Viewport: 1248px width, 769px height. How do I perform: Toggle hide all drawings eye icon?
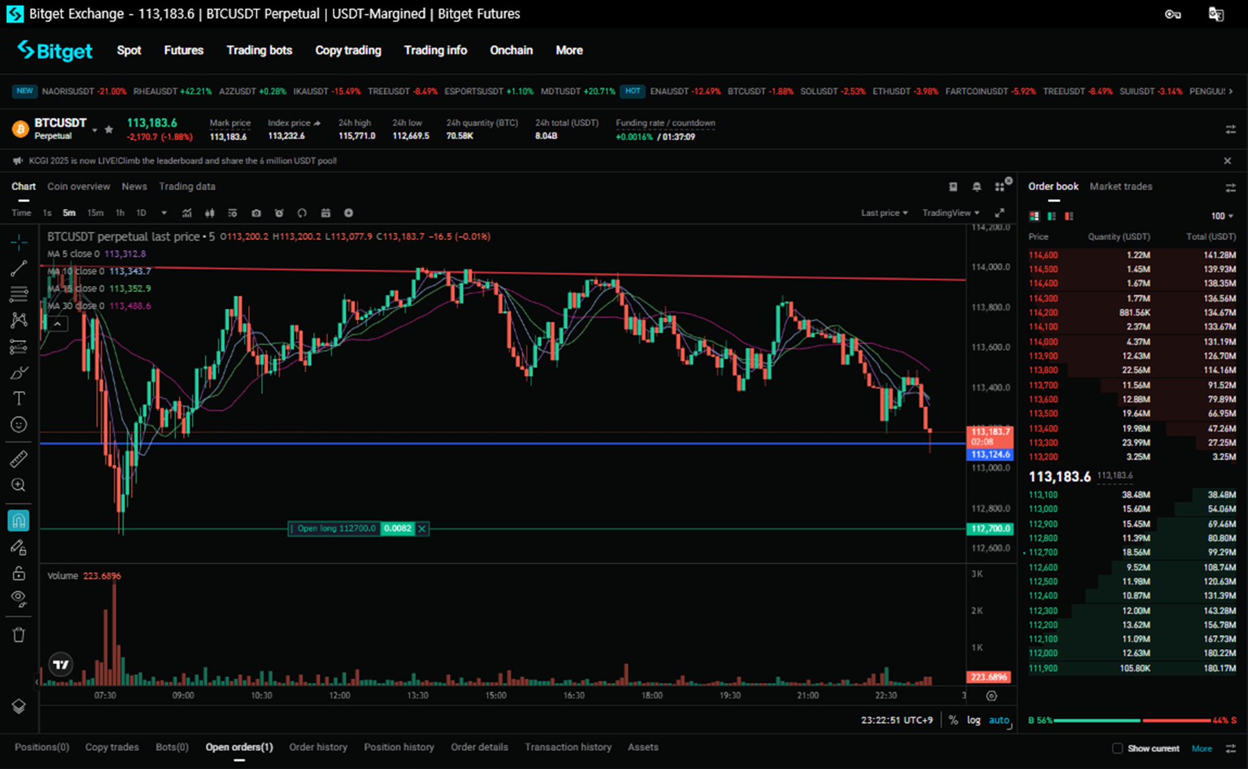[19, 598]
